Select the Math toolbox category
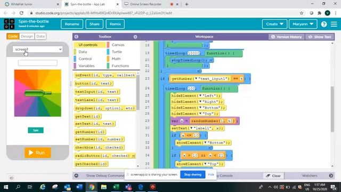341x192 pixels. pyautogui.click(x=116, y=59)
